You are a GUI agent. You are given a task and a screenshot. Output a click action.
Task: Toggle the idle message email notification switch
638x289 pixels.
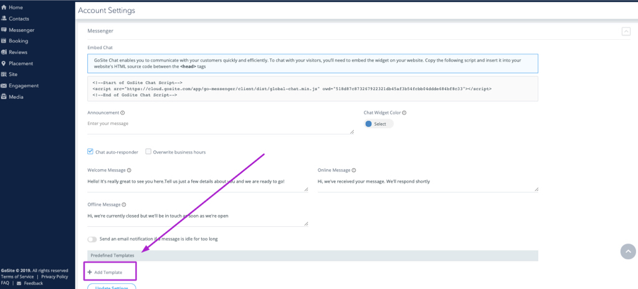(x=92, y=239)
